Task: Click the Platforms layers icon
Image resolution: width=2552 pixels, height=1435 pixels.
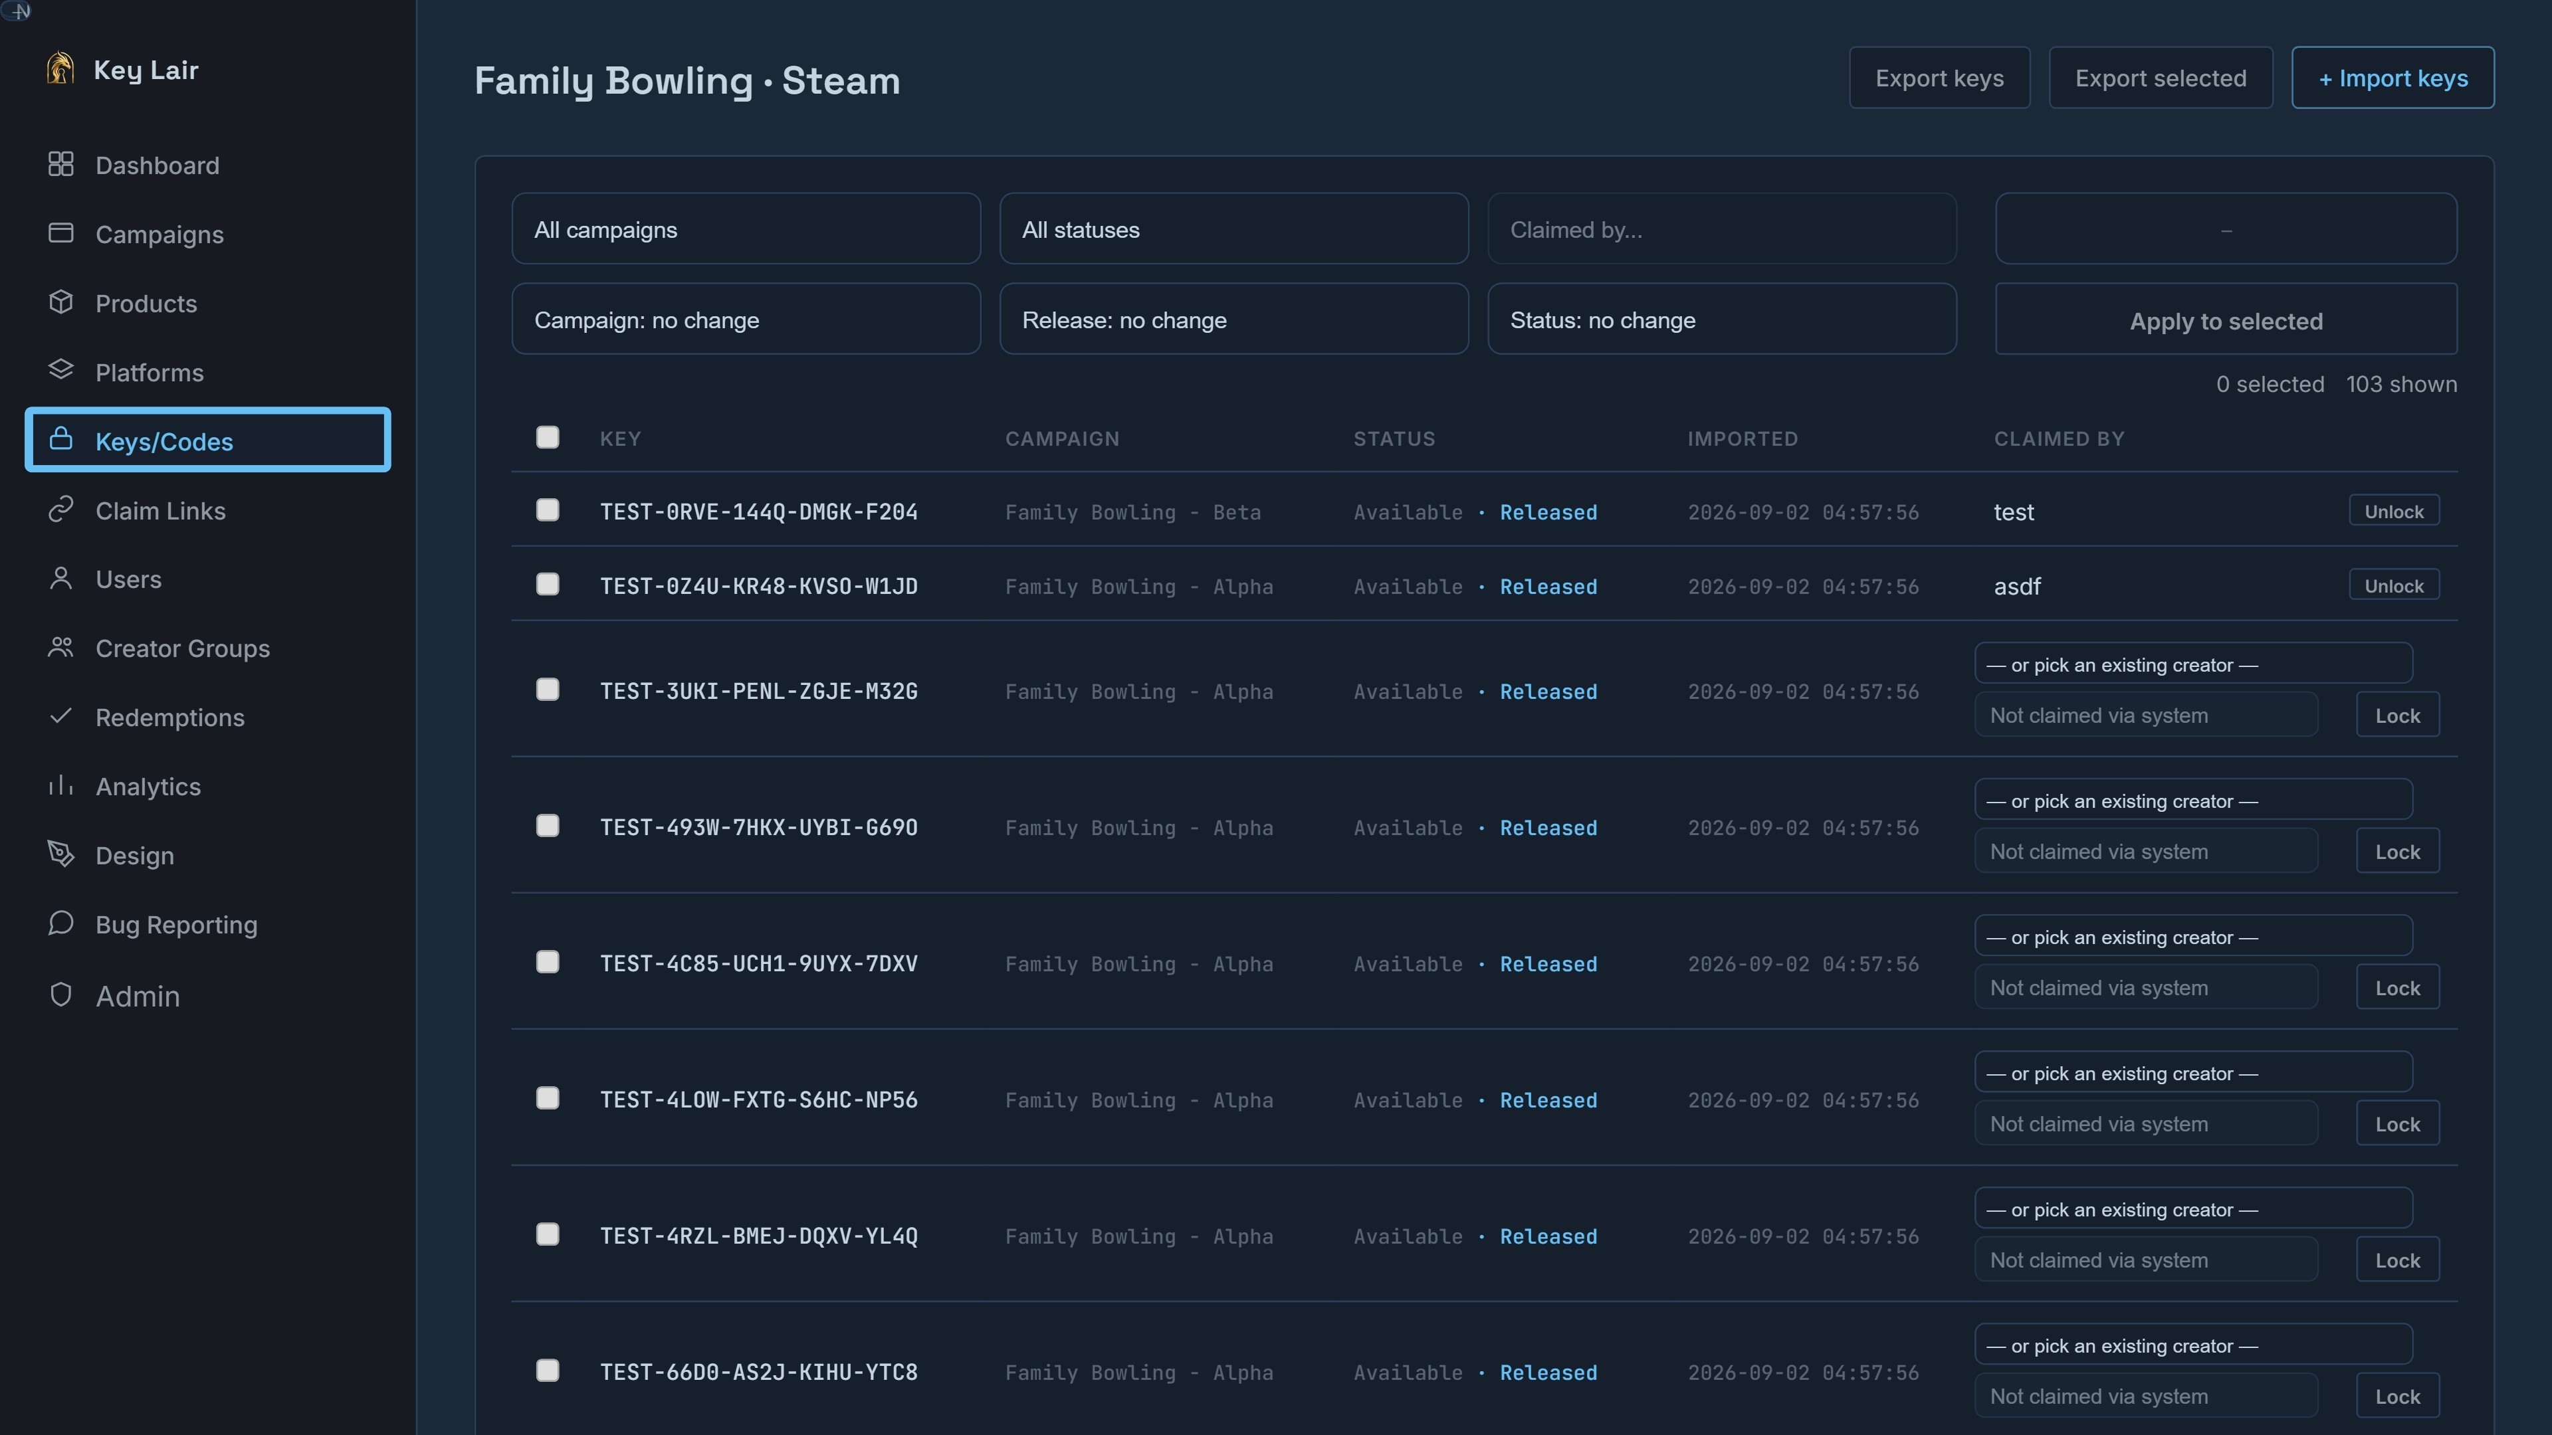Action: click(x=60, y=371)
